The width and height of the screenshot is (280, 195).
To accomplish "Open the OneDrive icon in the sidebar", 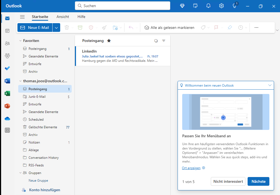I will point(7,118).
